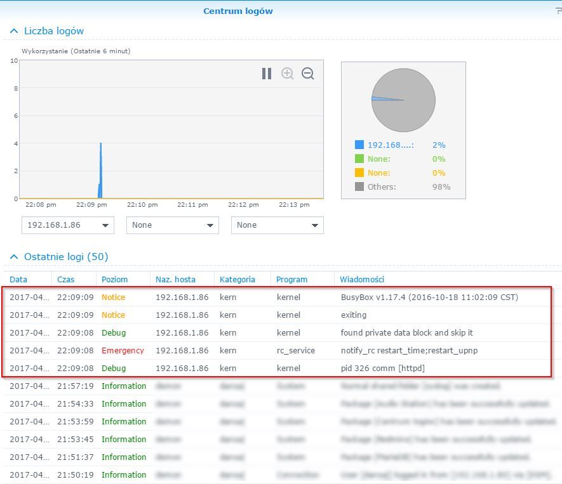The image size is (562, 484).
Task: Click the 21:54:33 time cell
Action: click(76, 404)
